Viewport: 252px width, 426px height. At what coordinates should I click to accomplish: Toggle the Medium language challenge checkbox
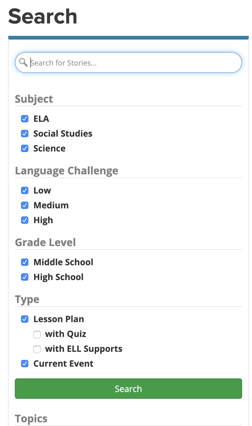tap(25, 205)
